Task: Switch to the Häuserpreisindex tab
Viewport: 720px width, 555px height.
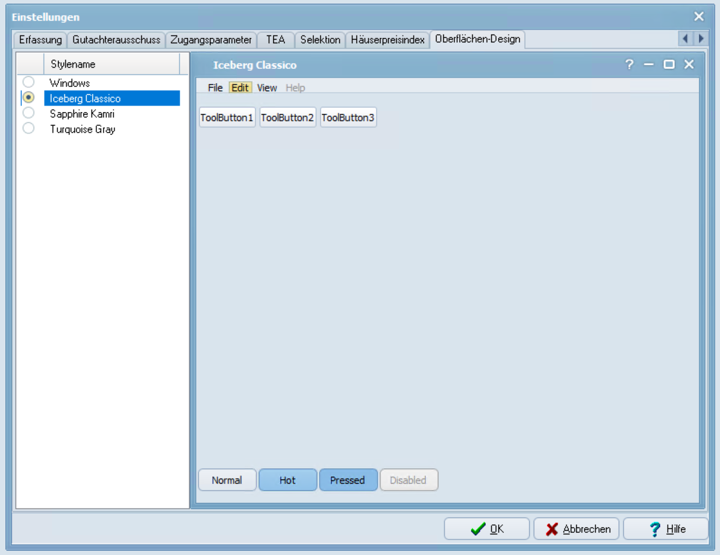Action: tap(388, 40)
